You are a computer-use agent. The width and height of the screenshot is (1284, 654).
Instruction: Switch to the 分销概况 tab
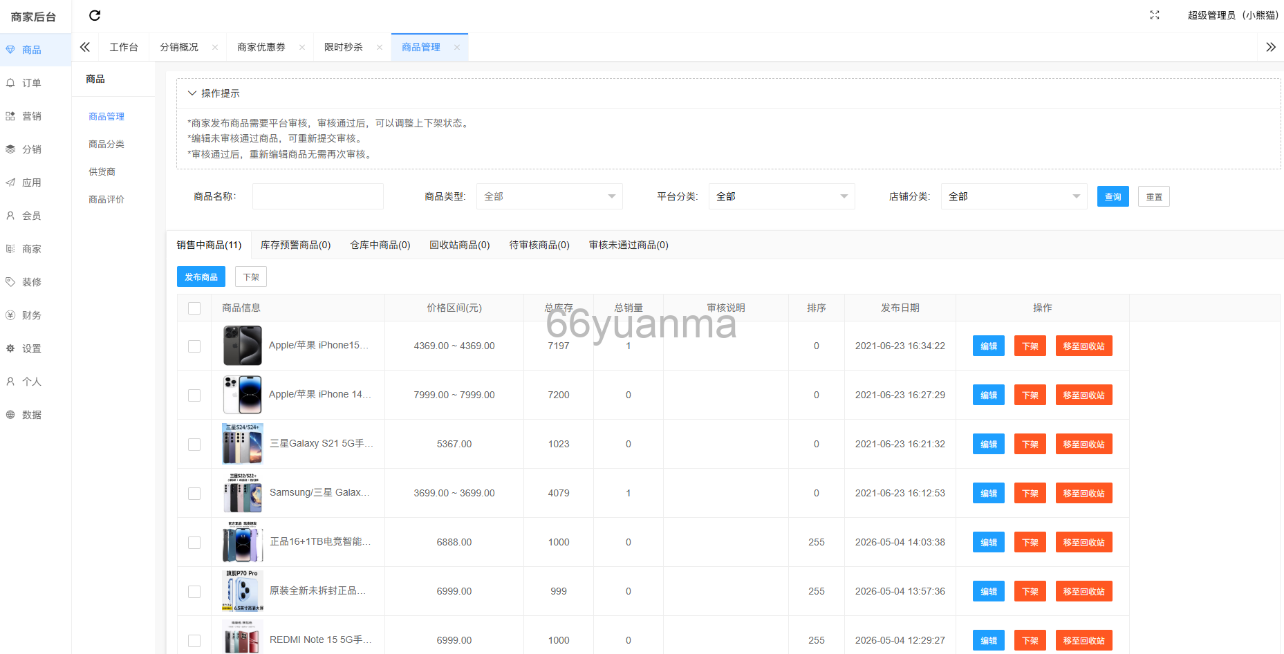[179, 47]
